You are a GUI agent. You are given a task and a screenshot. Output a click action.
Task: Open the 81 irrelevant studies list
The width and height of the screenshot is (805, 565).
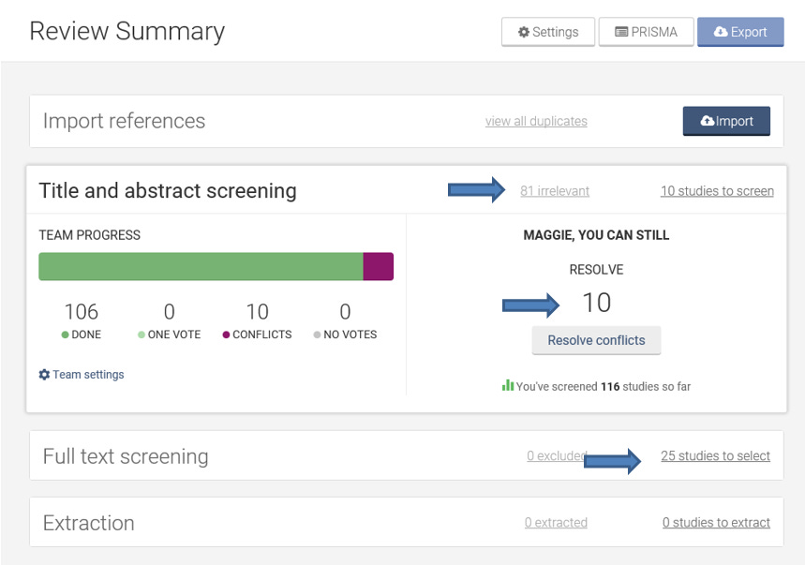(x=555, y=190)
